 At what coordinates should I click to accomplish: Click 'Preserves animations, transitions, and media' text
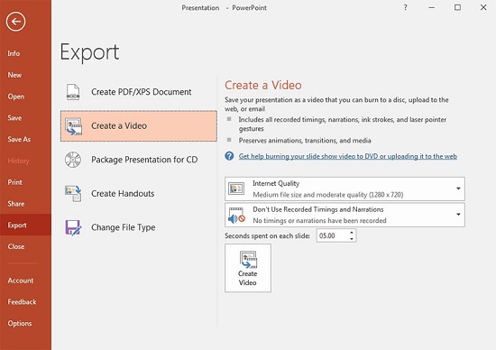pyautogui.click(x=305, y=141)
